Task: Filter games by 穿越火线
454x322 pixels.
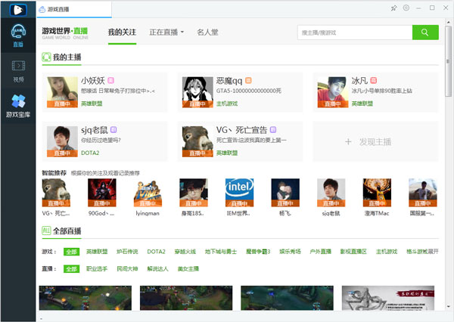Action: [x=185, y=252]
